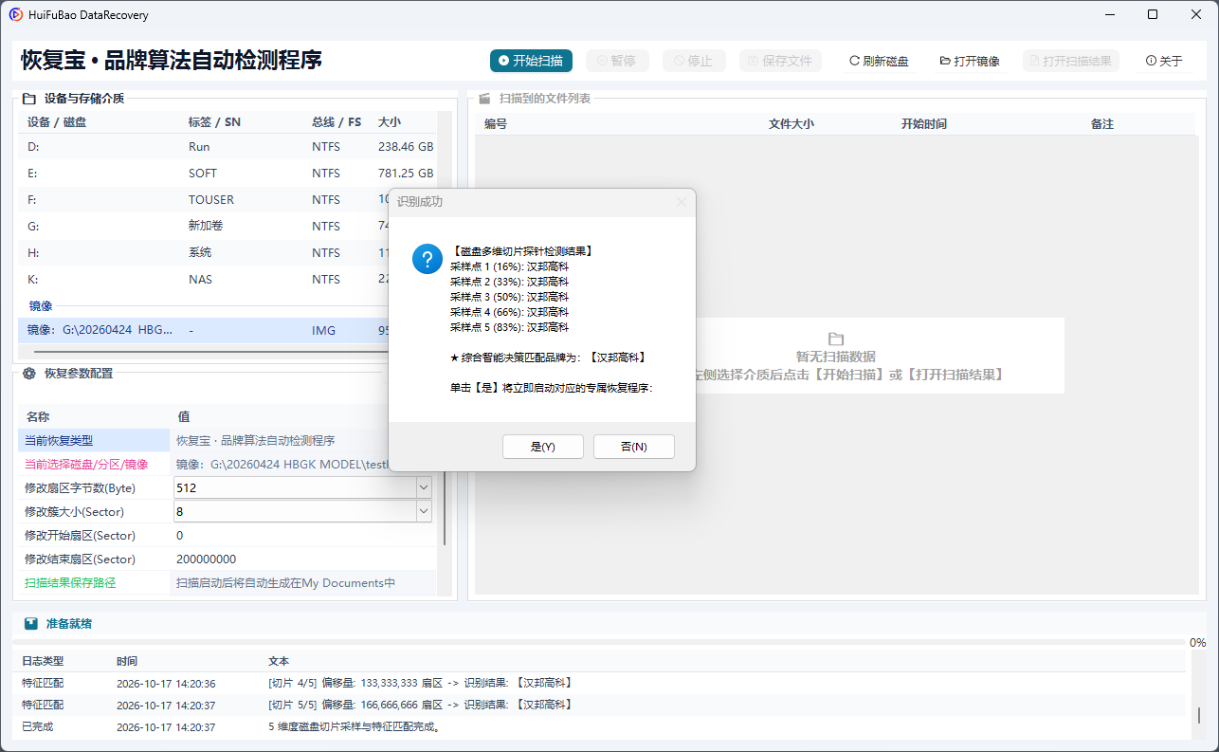1219x752 pixels.
Task: Click 打开扫描结果 in the toolbar
Action: pos(1071,61)
